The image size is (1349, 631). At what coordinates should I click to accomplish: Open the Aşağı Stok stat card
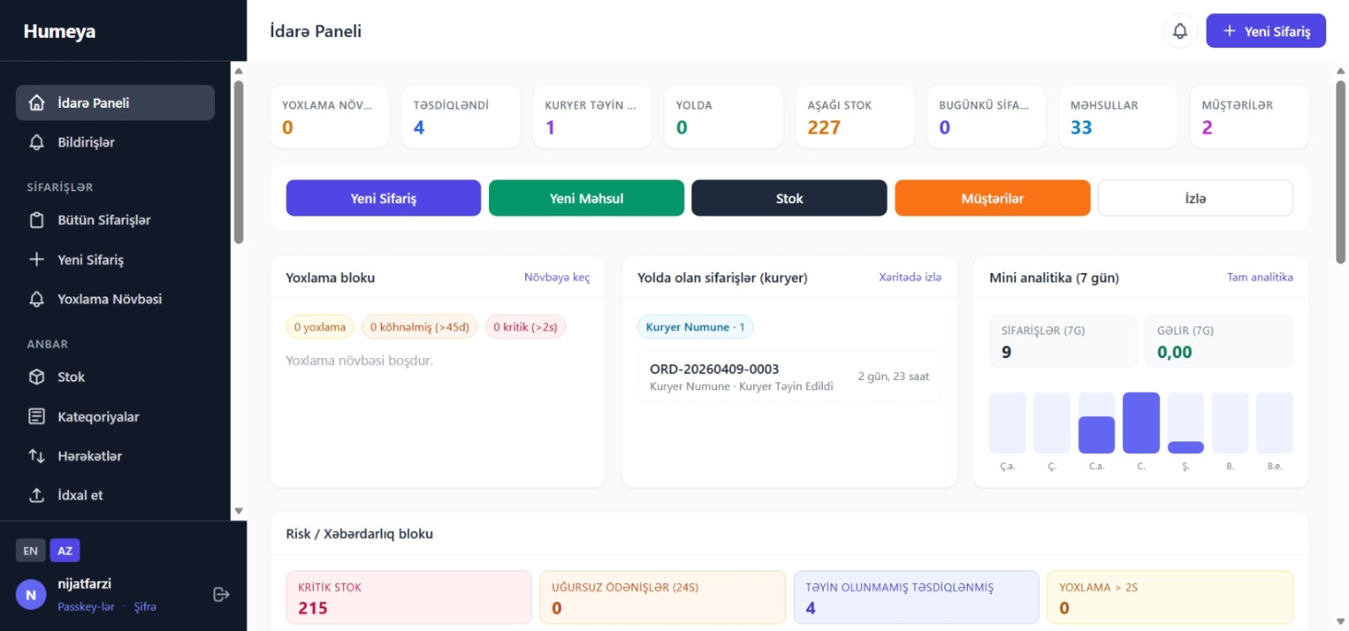(x=855, y=117)
